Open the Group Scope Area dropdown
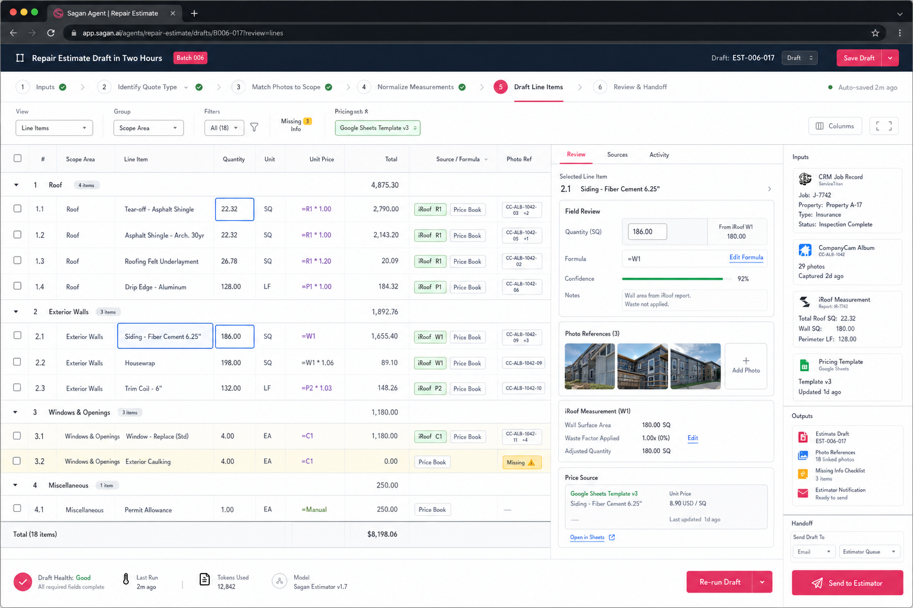Image resolution: width=913 pixels, height=608 pixels. coord(149,128)
